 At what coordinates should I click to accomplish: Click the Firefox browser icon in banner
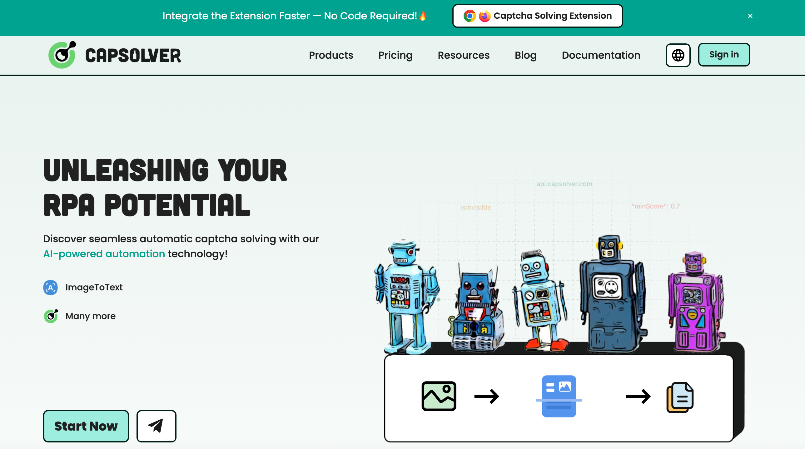pyautogui.click(x=484, y=16)
